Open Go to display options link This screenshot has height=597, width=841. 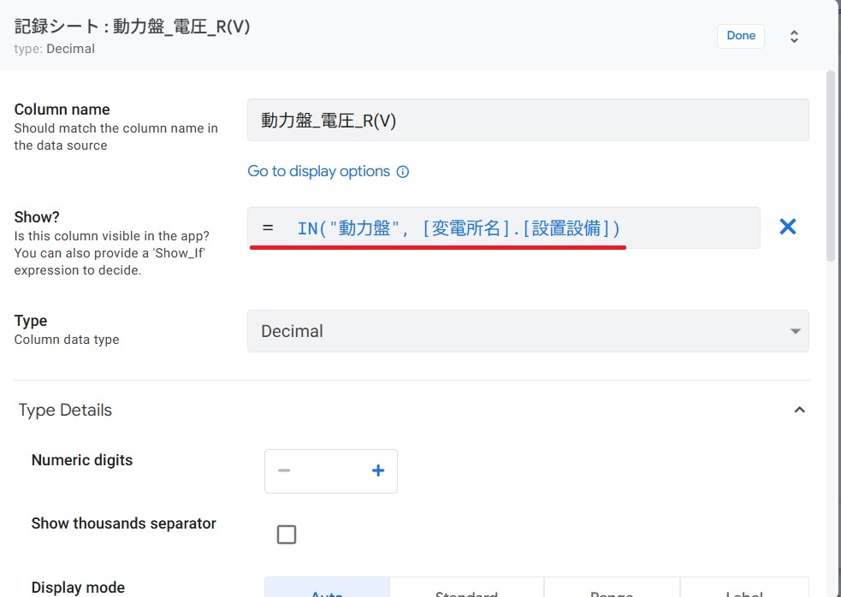(x=318, y=172)
